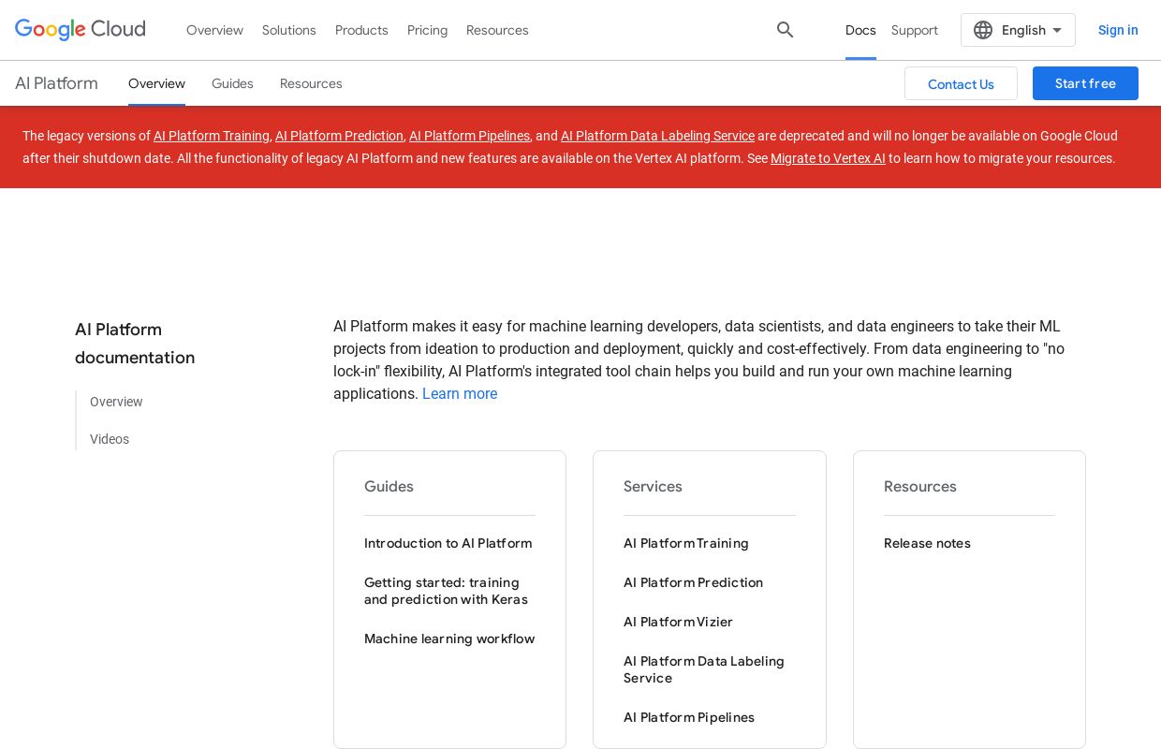1161x749 pixels.
Task: Select the Overview tab under AI Platform
Action: (x=156, y=83)
